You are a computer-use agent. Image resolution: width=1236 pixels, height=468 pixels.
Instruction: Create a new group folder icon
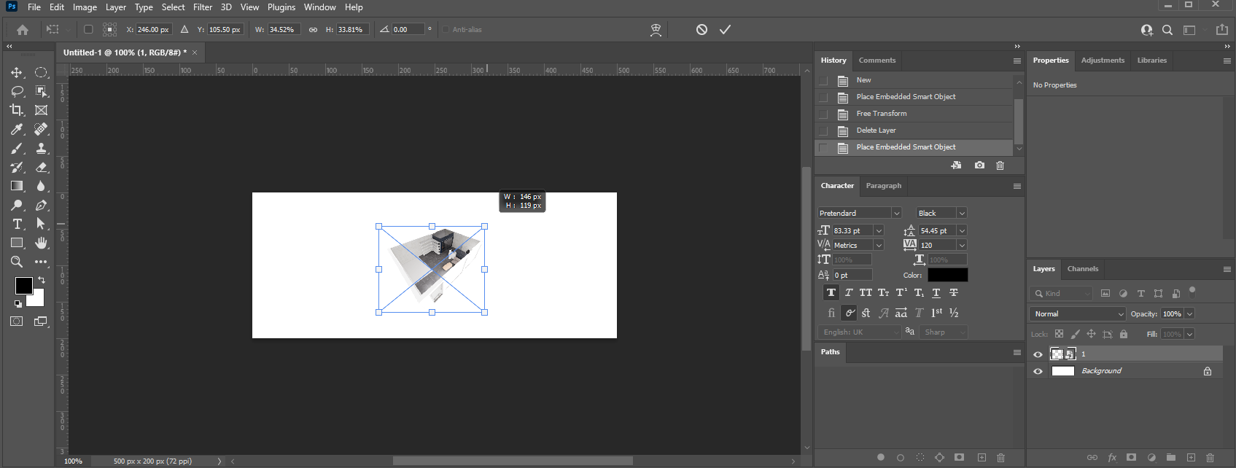1170,458
